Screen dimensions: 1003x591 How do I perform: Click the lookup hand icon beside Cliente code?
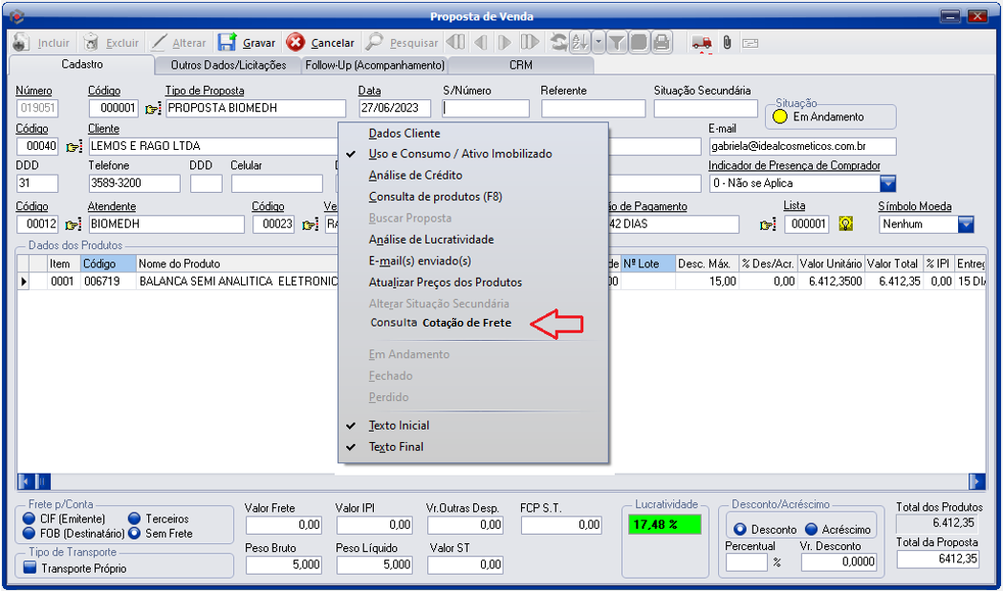(74, 147)
